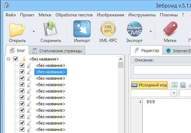Viewport: 191px width, 133px height.
Task: Collapse the root <без названия> tree node
Action: (x=8, y=59)
